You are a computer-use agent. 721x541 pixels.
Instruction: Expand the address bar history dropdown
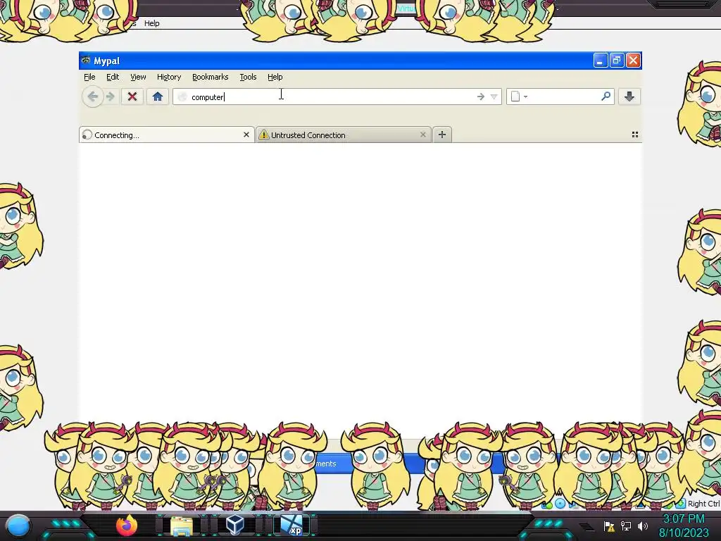click(x=494, y=97)
